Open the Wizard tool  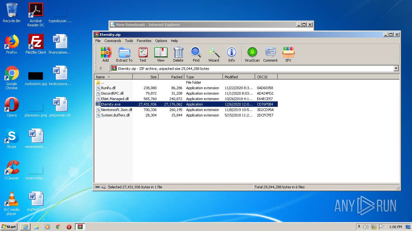pos(214,54)
